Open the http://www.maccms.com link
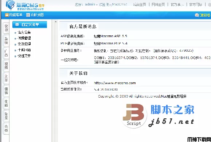The image size is (211, 142). (x=115, y=83)
